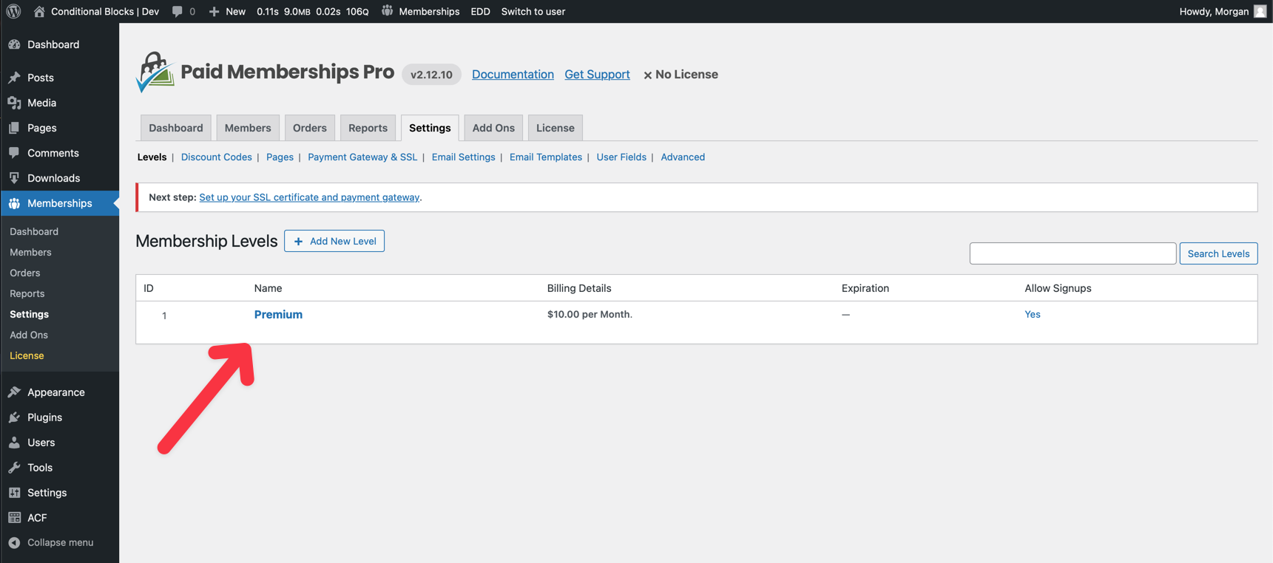Click the home icon beside Conditional Blocks
The width and height of the screenshot is (1273, 563).
pos(39,11)
